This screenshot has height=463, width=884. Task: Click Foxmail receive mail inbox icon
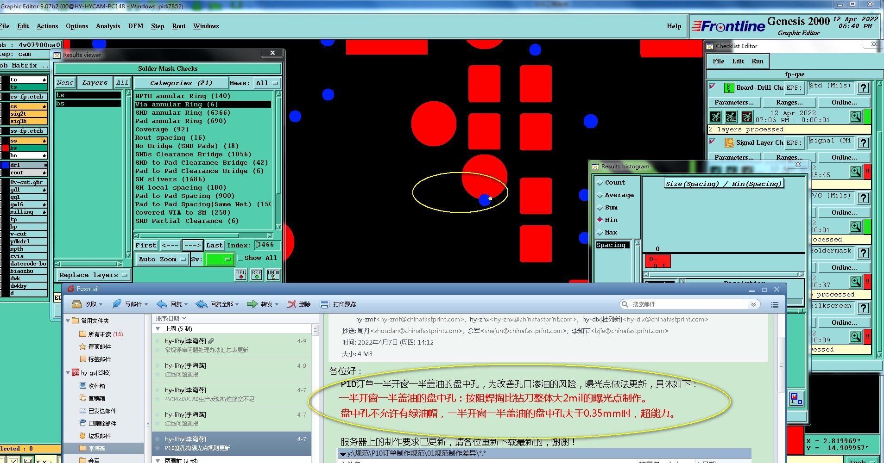77,304
